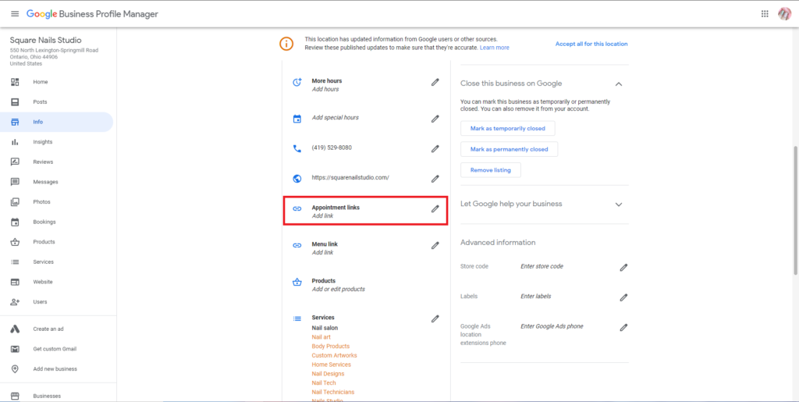Viewport: 799px width, 402px height.
Task: Click the Enter labels field
Action: (535, 296)
